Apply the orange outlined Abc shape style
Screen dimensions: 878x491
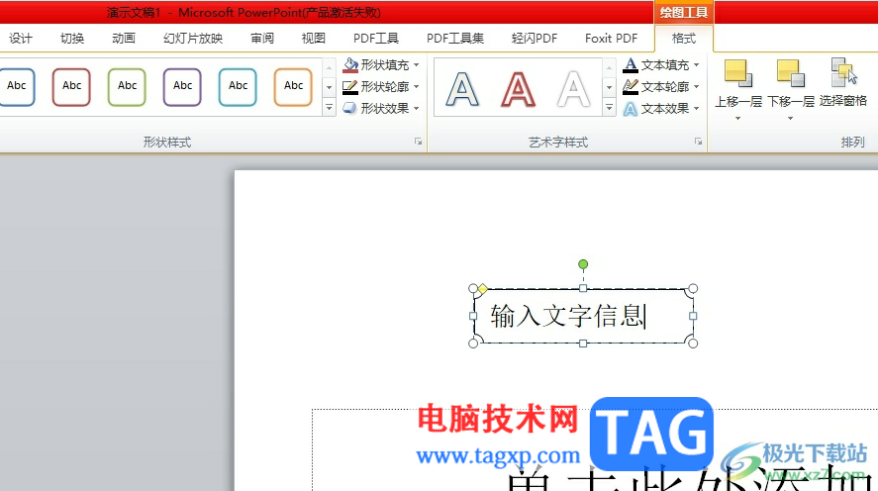(x=293, y=87)
